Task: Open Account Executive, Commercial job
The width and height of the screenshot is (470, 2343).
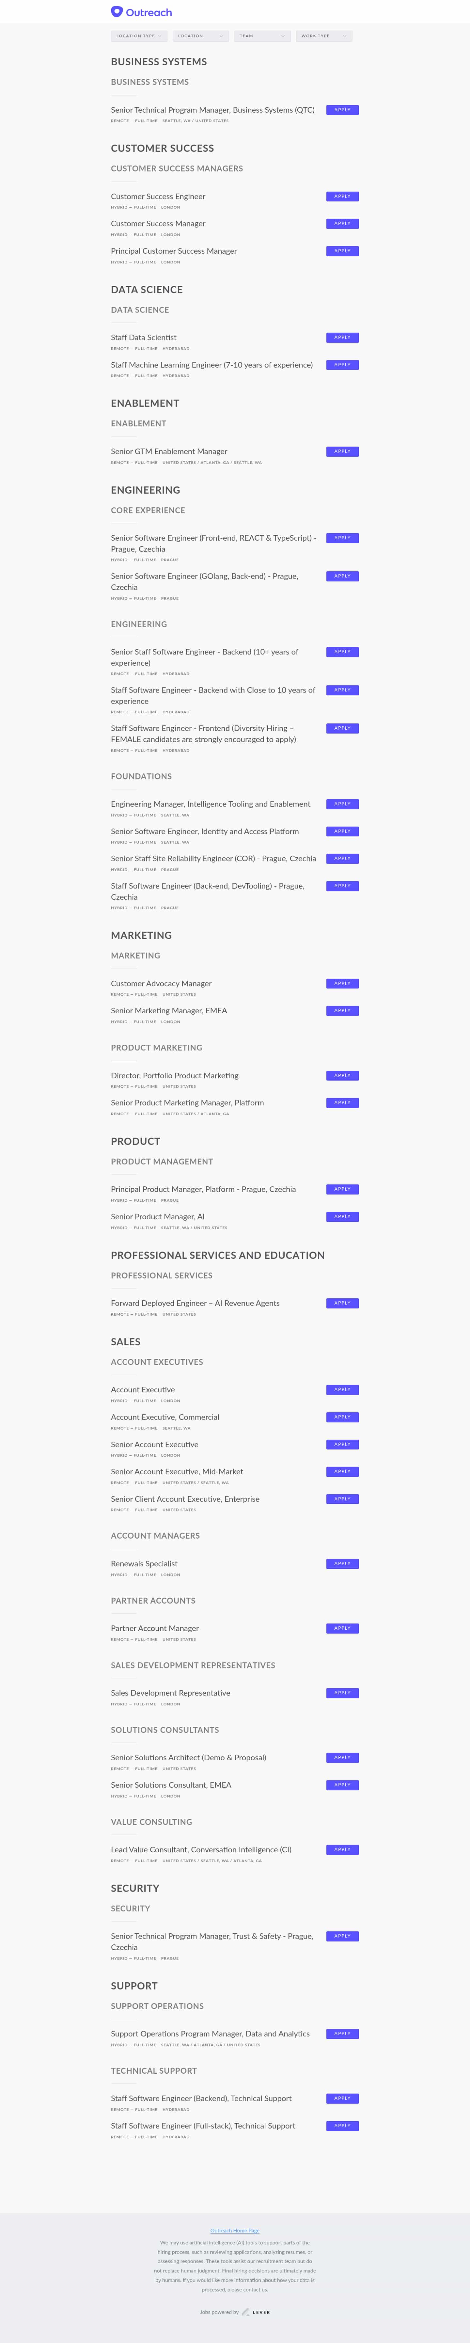Action: click(164, 1417)
